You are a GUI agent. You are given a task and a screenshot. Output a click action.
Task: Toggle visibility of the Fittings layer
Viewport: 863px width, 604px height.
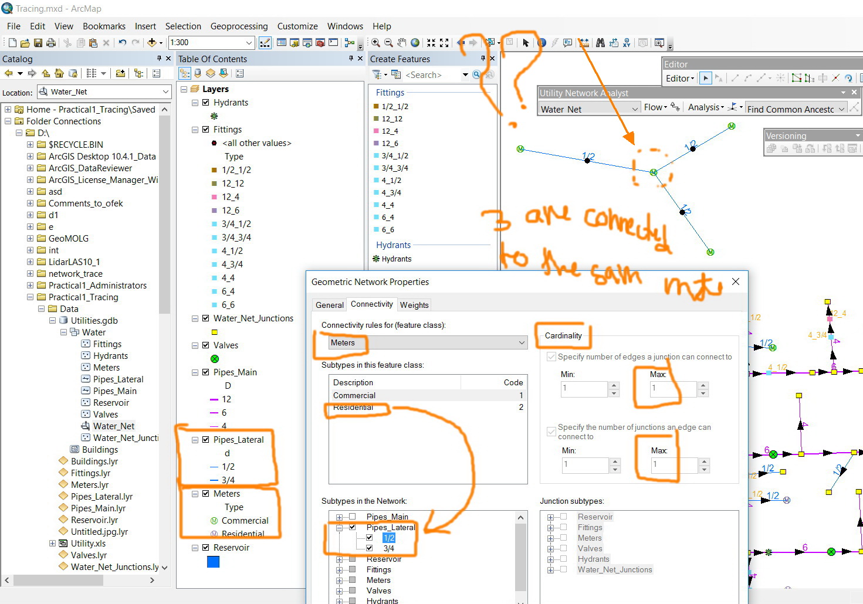(x=206, y=130)
